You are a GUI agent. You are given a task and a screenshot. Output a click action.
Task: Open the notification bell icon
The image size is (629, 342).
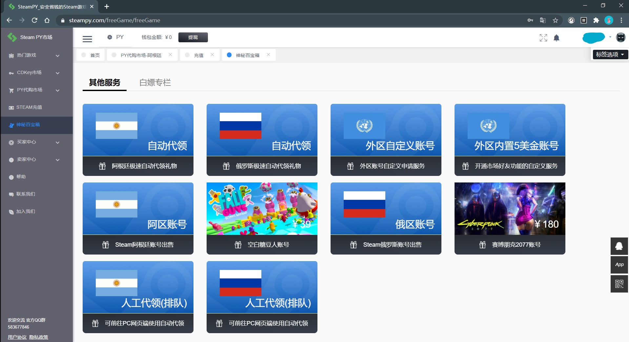[x=557, y=38]
